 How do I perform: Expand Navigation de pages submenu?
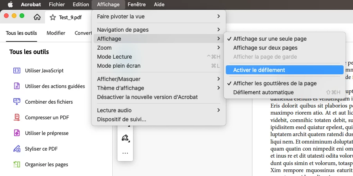pos(159,30)
